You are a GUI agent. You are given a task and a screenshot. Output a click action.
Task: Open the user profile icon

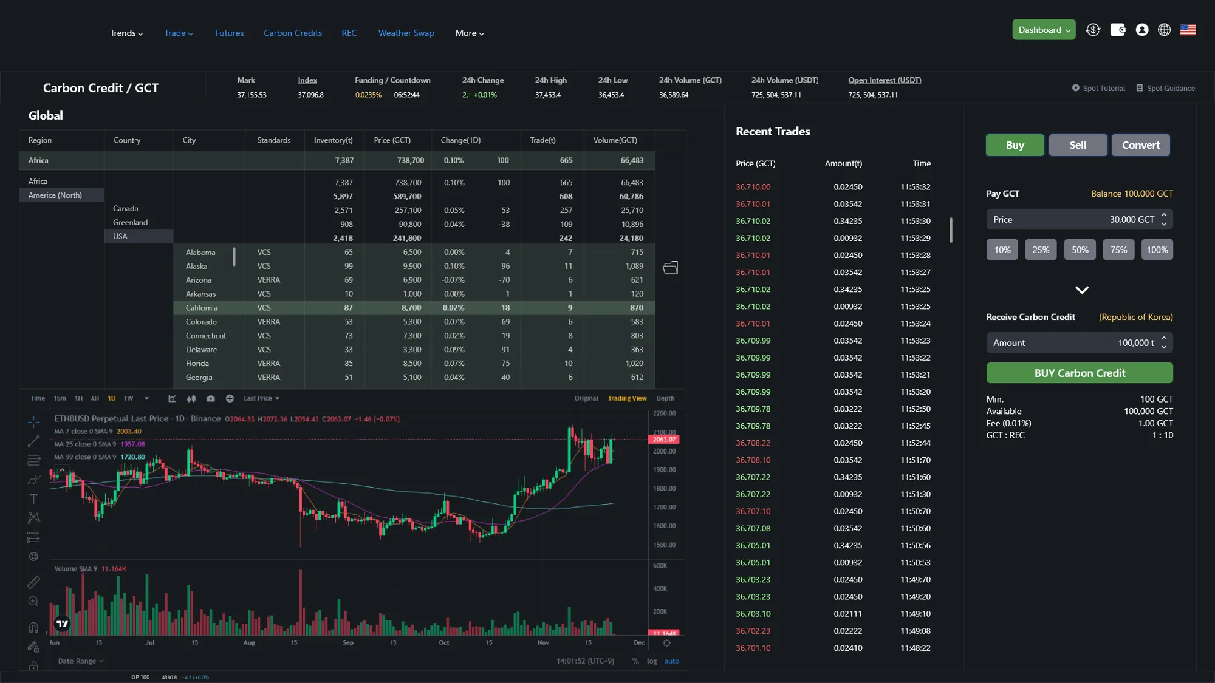tap(1141, 30)
